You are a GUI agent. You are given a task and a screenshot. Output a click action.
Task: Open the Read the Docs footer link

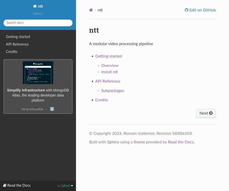click(181, 142)
